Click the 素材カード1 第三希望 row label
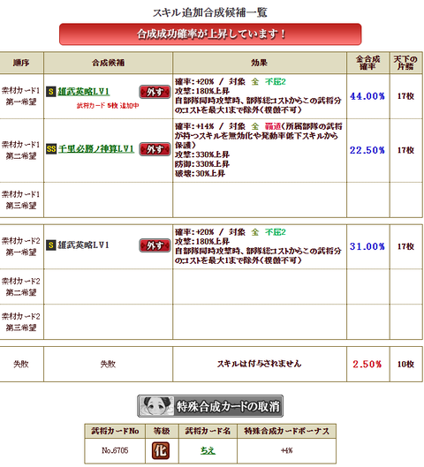Image resolution: width=424 pixels, height=467 pixels. pyautogui.click(x=21, y=200)
